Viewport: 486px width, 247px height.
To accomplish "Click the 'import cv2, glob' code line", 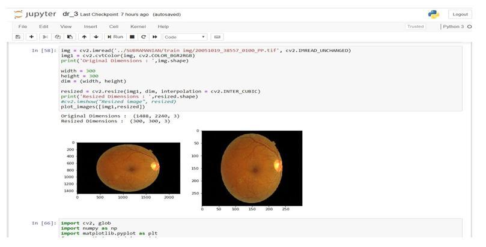I will 86,223.
